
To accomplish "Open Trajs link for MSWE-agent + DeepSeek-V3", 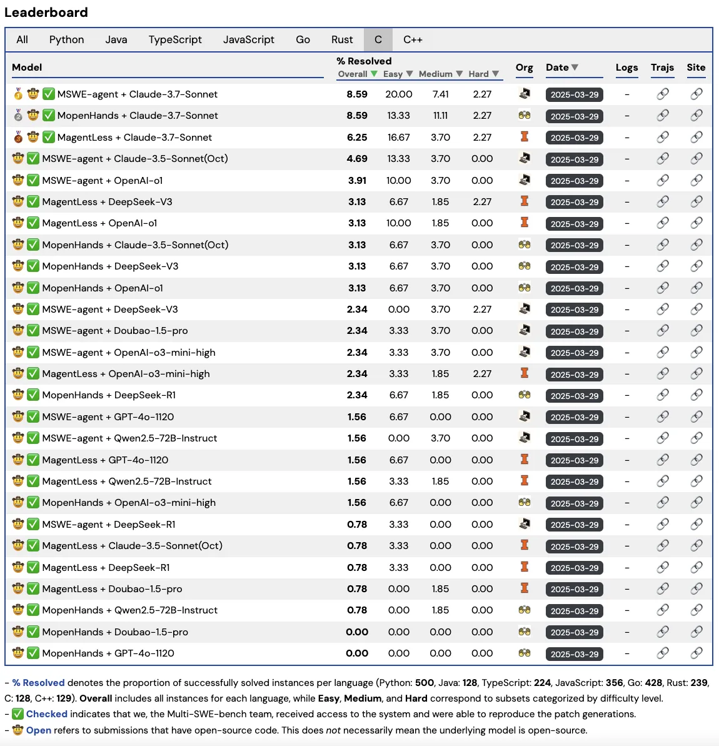I will [662, 310].
